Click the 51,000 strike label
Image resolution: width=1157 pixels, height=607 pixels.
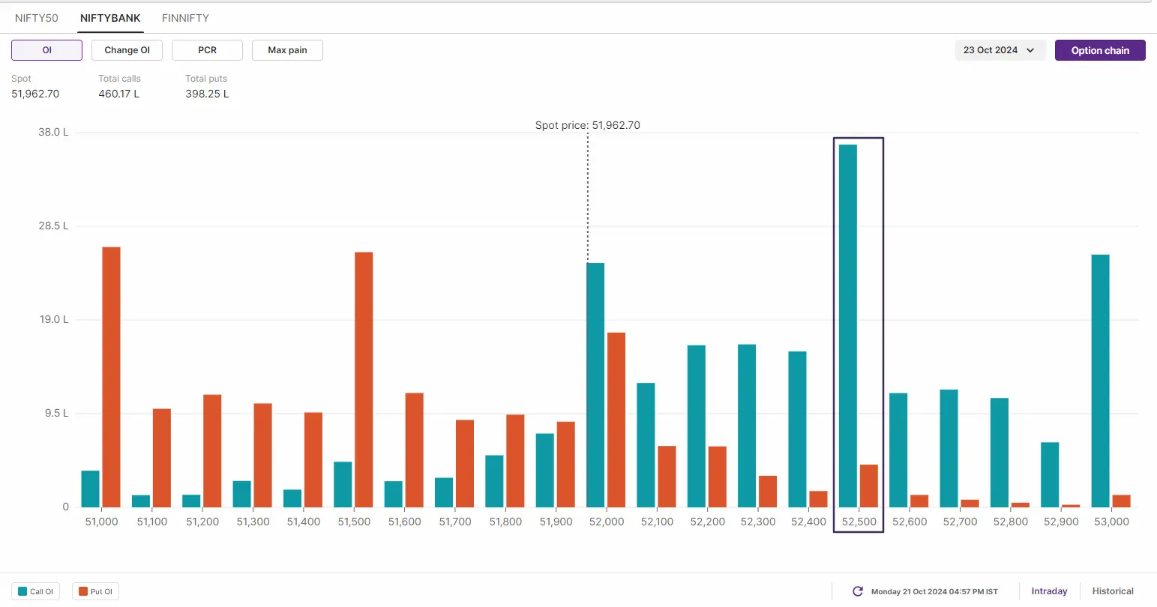point(101,522)
